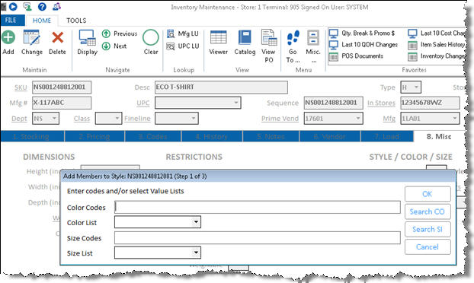The height and width of the screenshot is (283, 474).
Task: Open the Prime Vend dropdown
Action: [358, 118]
